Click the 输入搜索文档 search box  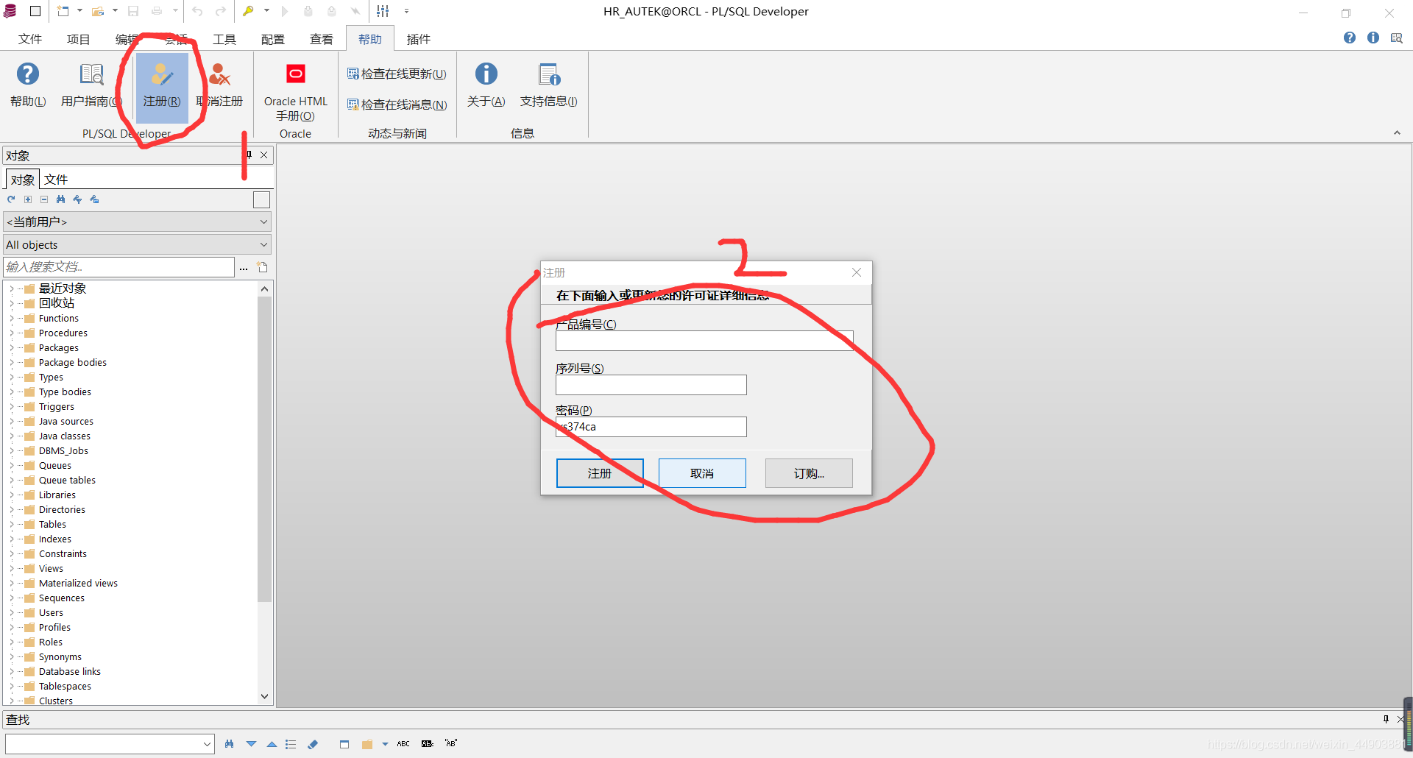pyautogui.click(x=119, y=267)
